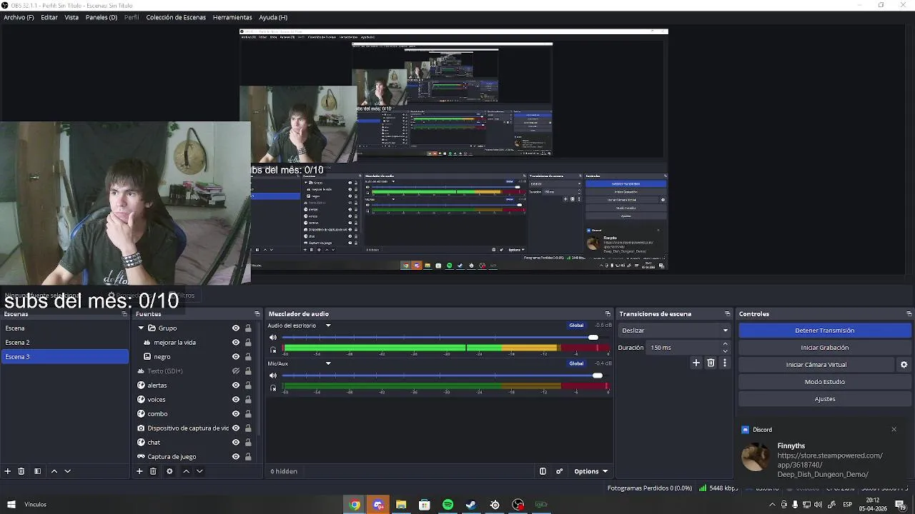Add a new scene with plus icon
The height and width of the screenshot is (514, 915).
[8, 471]
